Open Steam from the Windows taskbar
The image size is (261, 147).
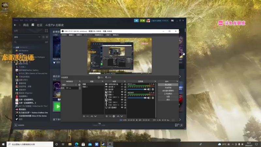click(103, 144)
